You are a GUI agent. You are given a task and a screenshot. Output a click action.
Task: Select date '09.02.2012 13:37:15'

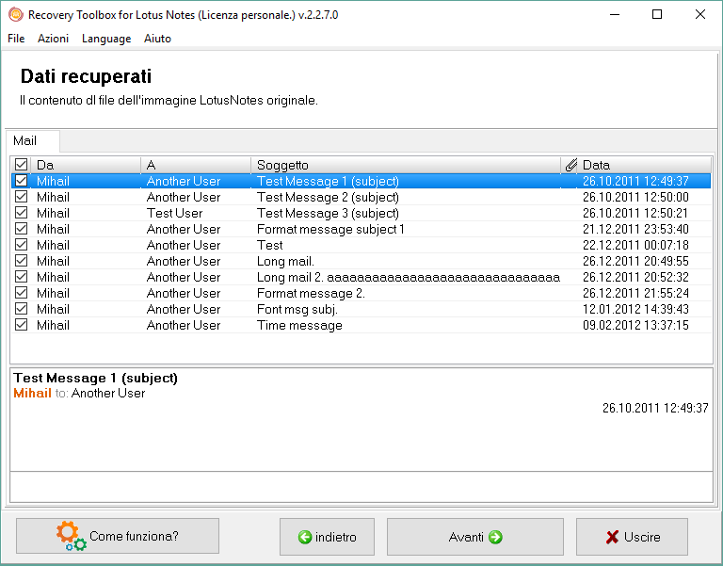click(635, 325)
